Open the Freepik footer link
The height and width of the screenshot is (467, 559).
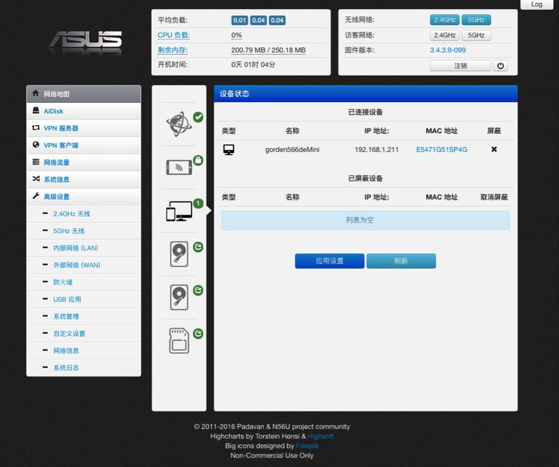pyautogui.click(x=307, y=446)
